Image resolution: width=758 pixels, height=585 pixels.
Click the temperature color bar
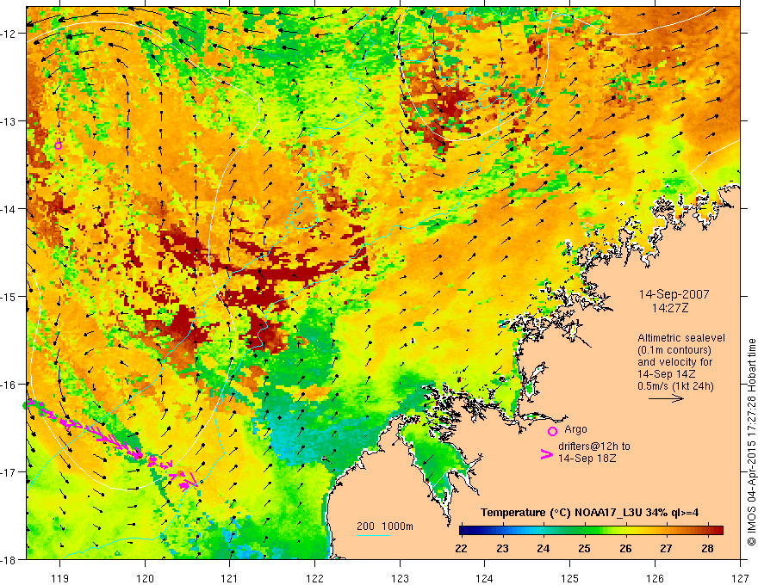(x=591, y=530)
